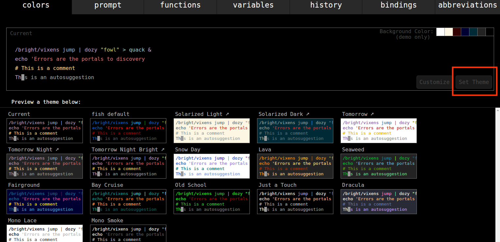
Task: Preview the fish default theme
Action: (128, 131)
